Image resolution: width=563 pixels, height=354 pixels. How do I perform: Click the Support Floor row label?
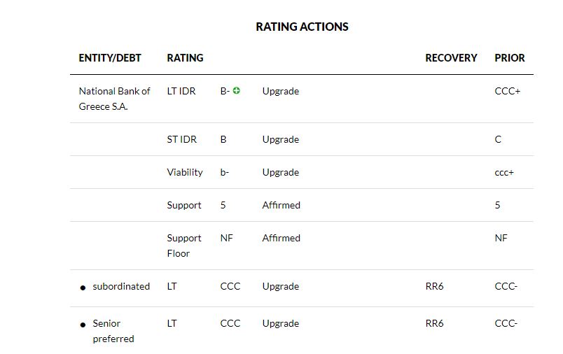click(x=184, y=246)
